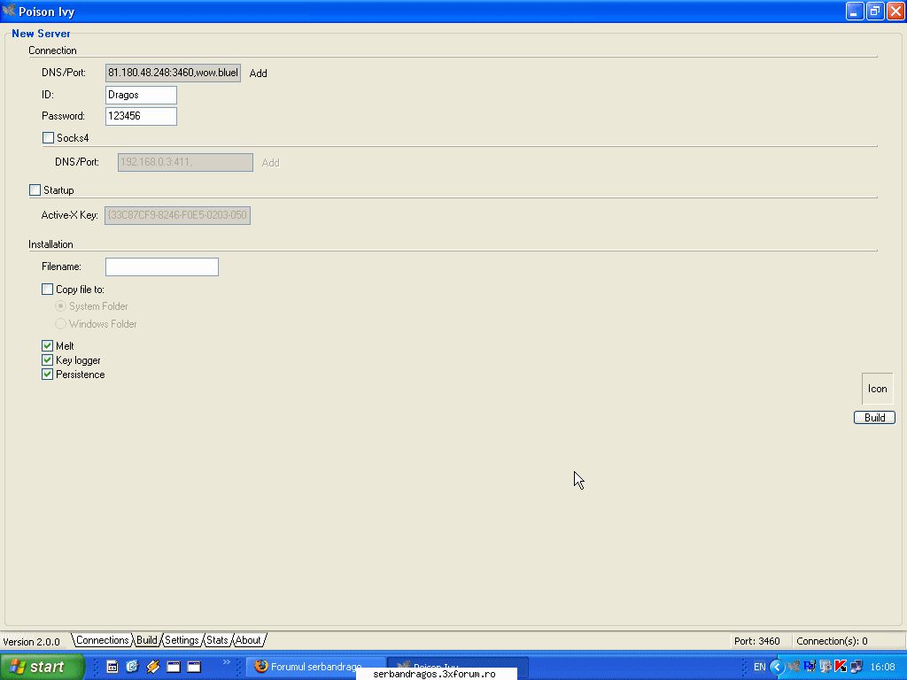Launch Winamp lightning bolt icon
This screenshot has width=907, height=680.
[x=152, y=667]
